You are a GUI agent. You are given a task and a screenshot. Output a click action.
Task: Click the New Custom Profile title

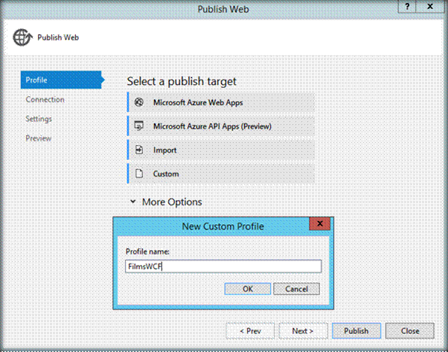pyautogui.click(x=223, y=226)
